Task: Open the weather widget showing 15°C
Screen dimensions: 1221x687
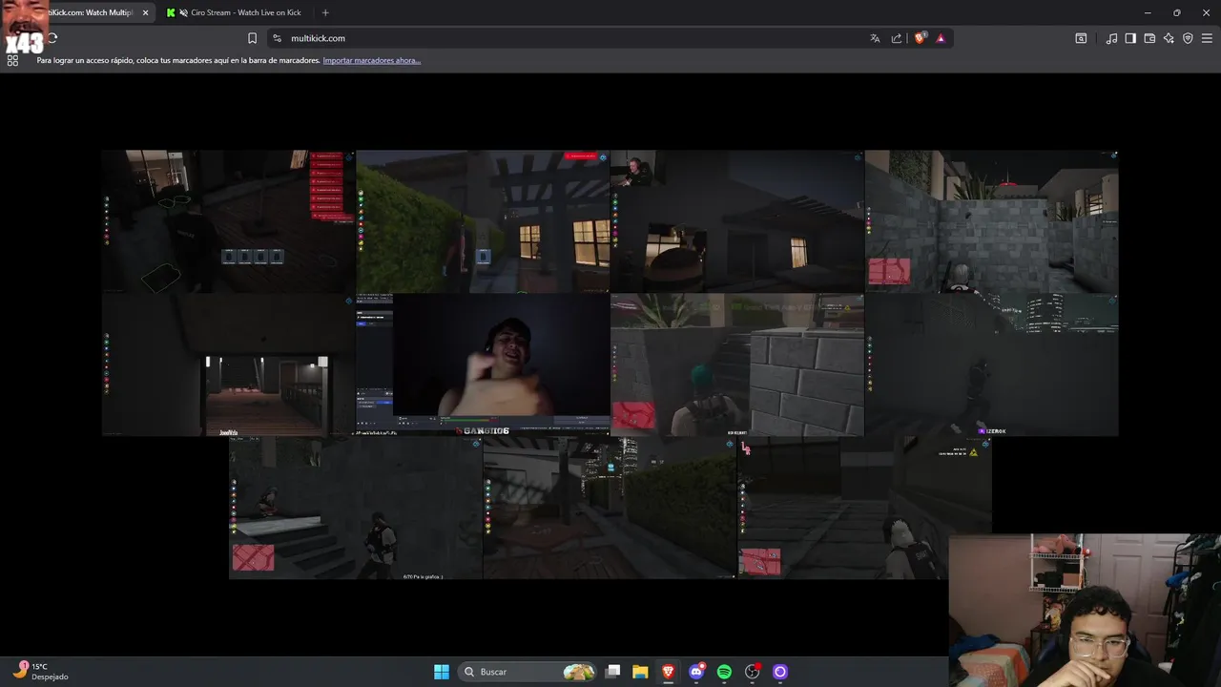Action: pyautogui.click(x=40, y=671)
